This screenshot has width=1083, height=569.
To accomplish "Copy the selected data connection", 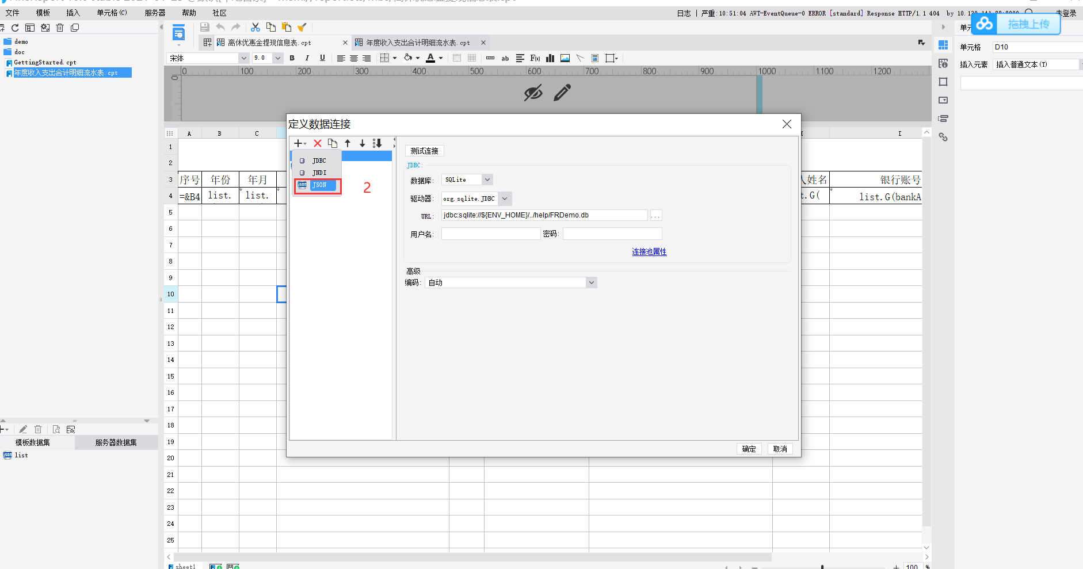I will click(x=333, y=143).
